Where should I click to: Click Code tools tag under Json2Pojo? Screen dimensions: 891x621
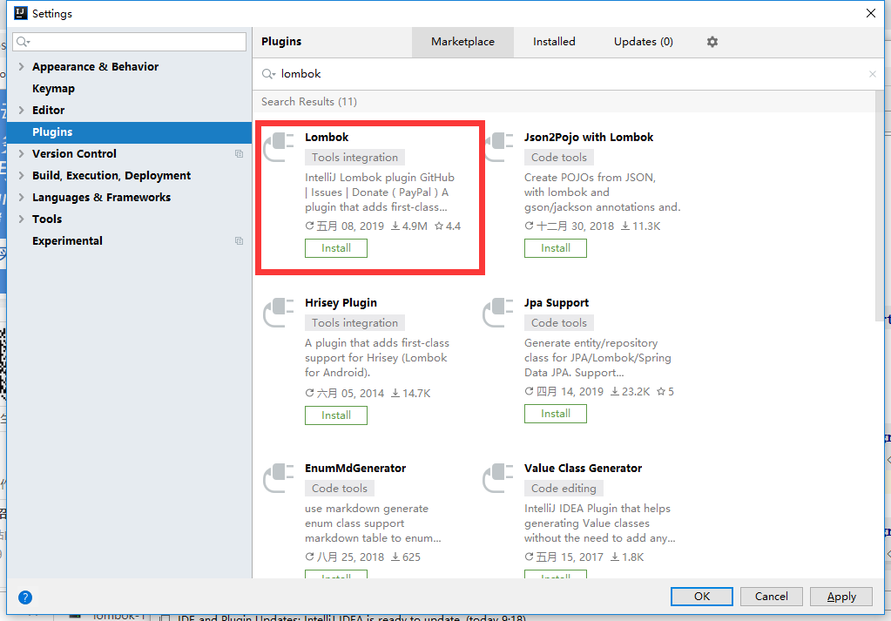[x=559, y=158]
